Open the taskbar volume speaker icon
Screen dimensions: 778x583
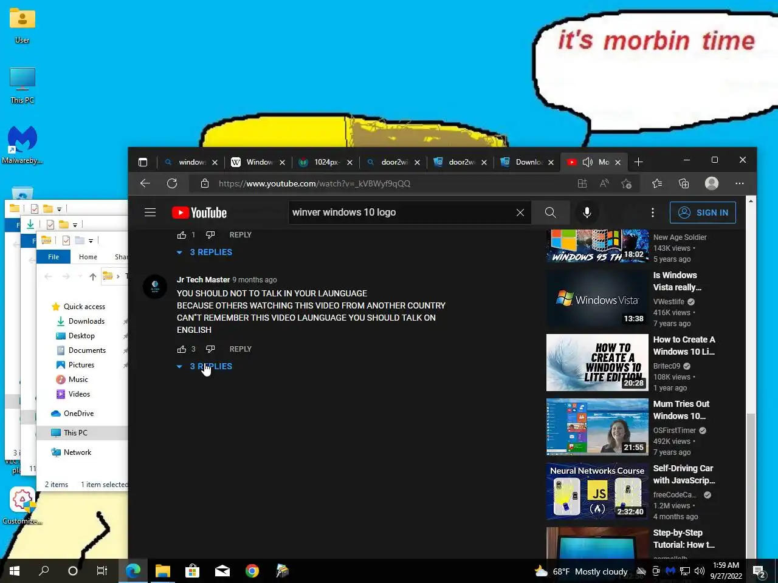tap(699, 571)
